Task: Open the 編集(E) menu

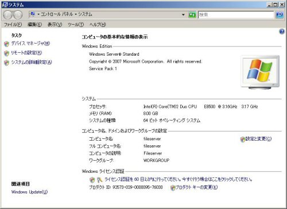Action: coord(34,25)
